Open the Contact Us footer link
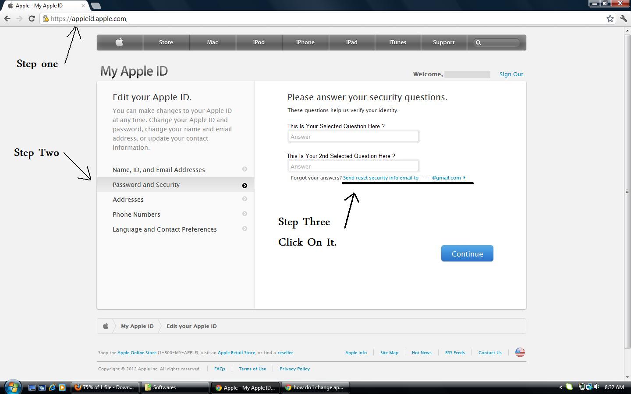The image size is (631, 394). [x=490, y=352]
